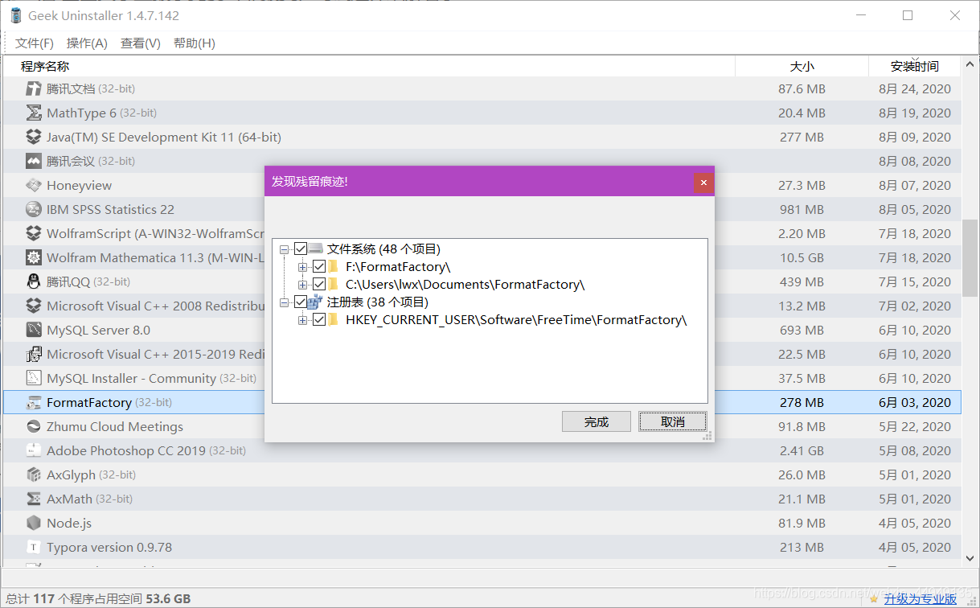980x608 pixels.
Task: Click the 总计 117 个程序 status text
Action: click(98, 598)
